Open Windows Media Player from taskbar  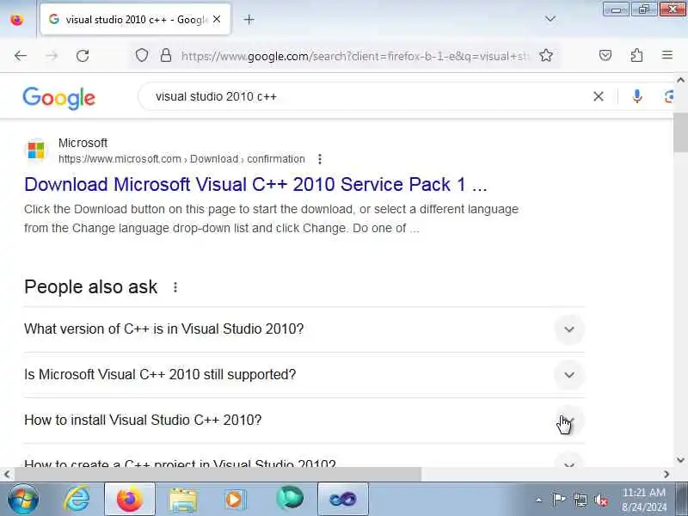[x=236, y=500]
